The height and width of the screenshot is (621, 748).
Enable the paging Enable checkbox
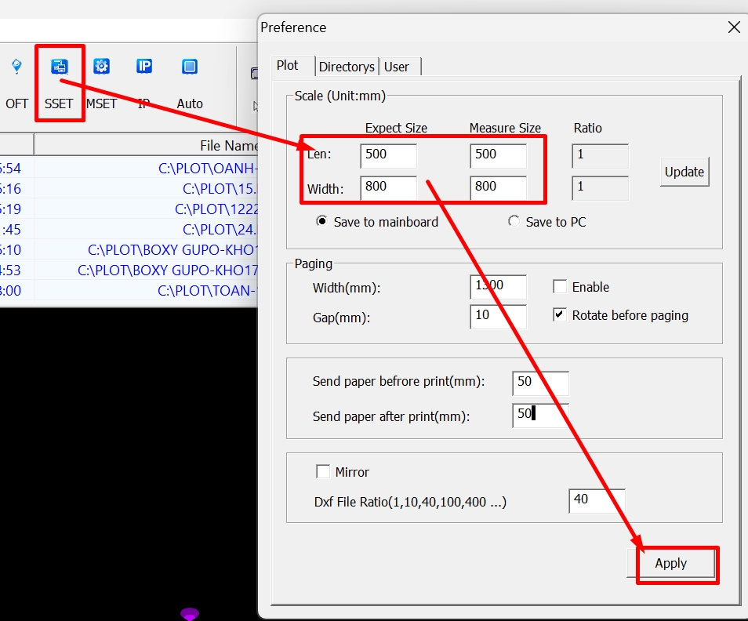coord(560,287)
